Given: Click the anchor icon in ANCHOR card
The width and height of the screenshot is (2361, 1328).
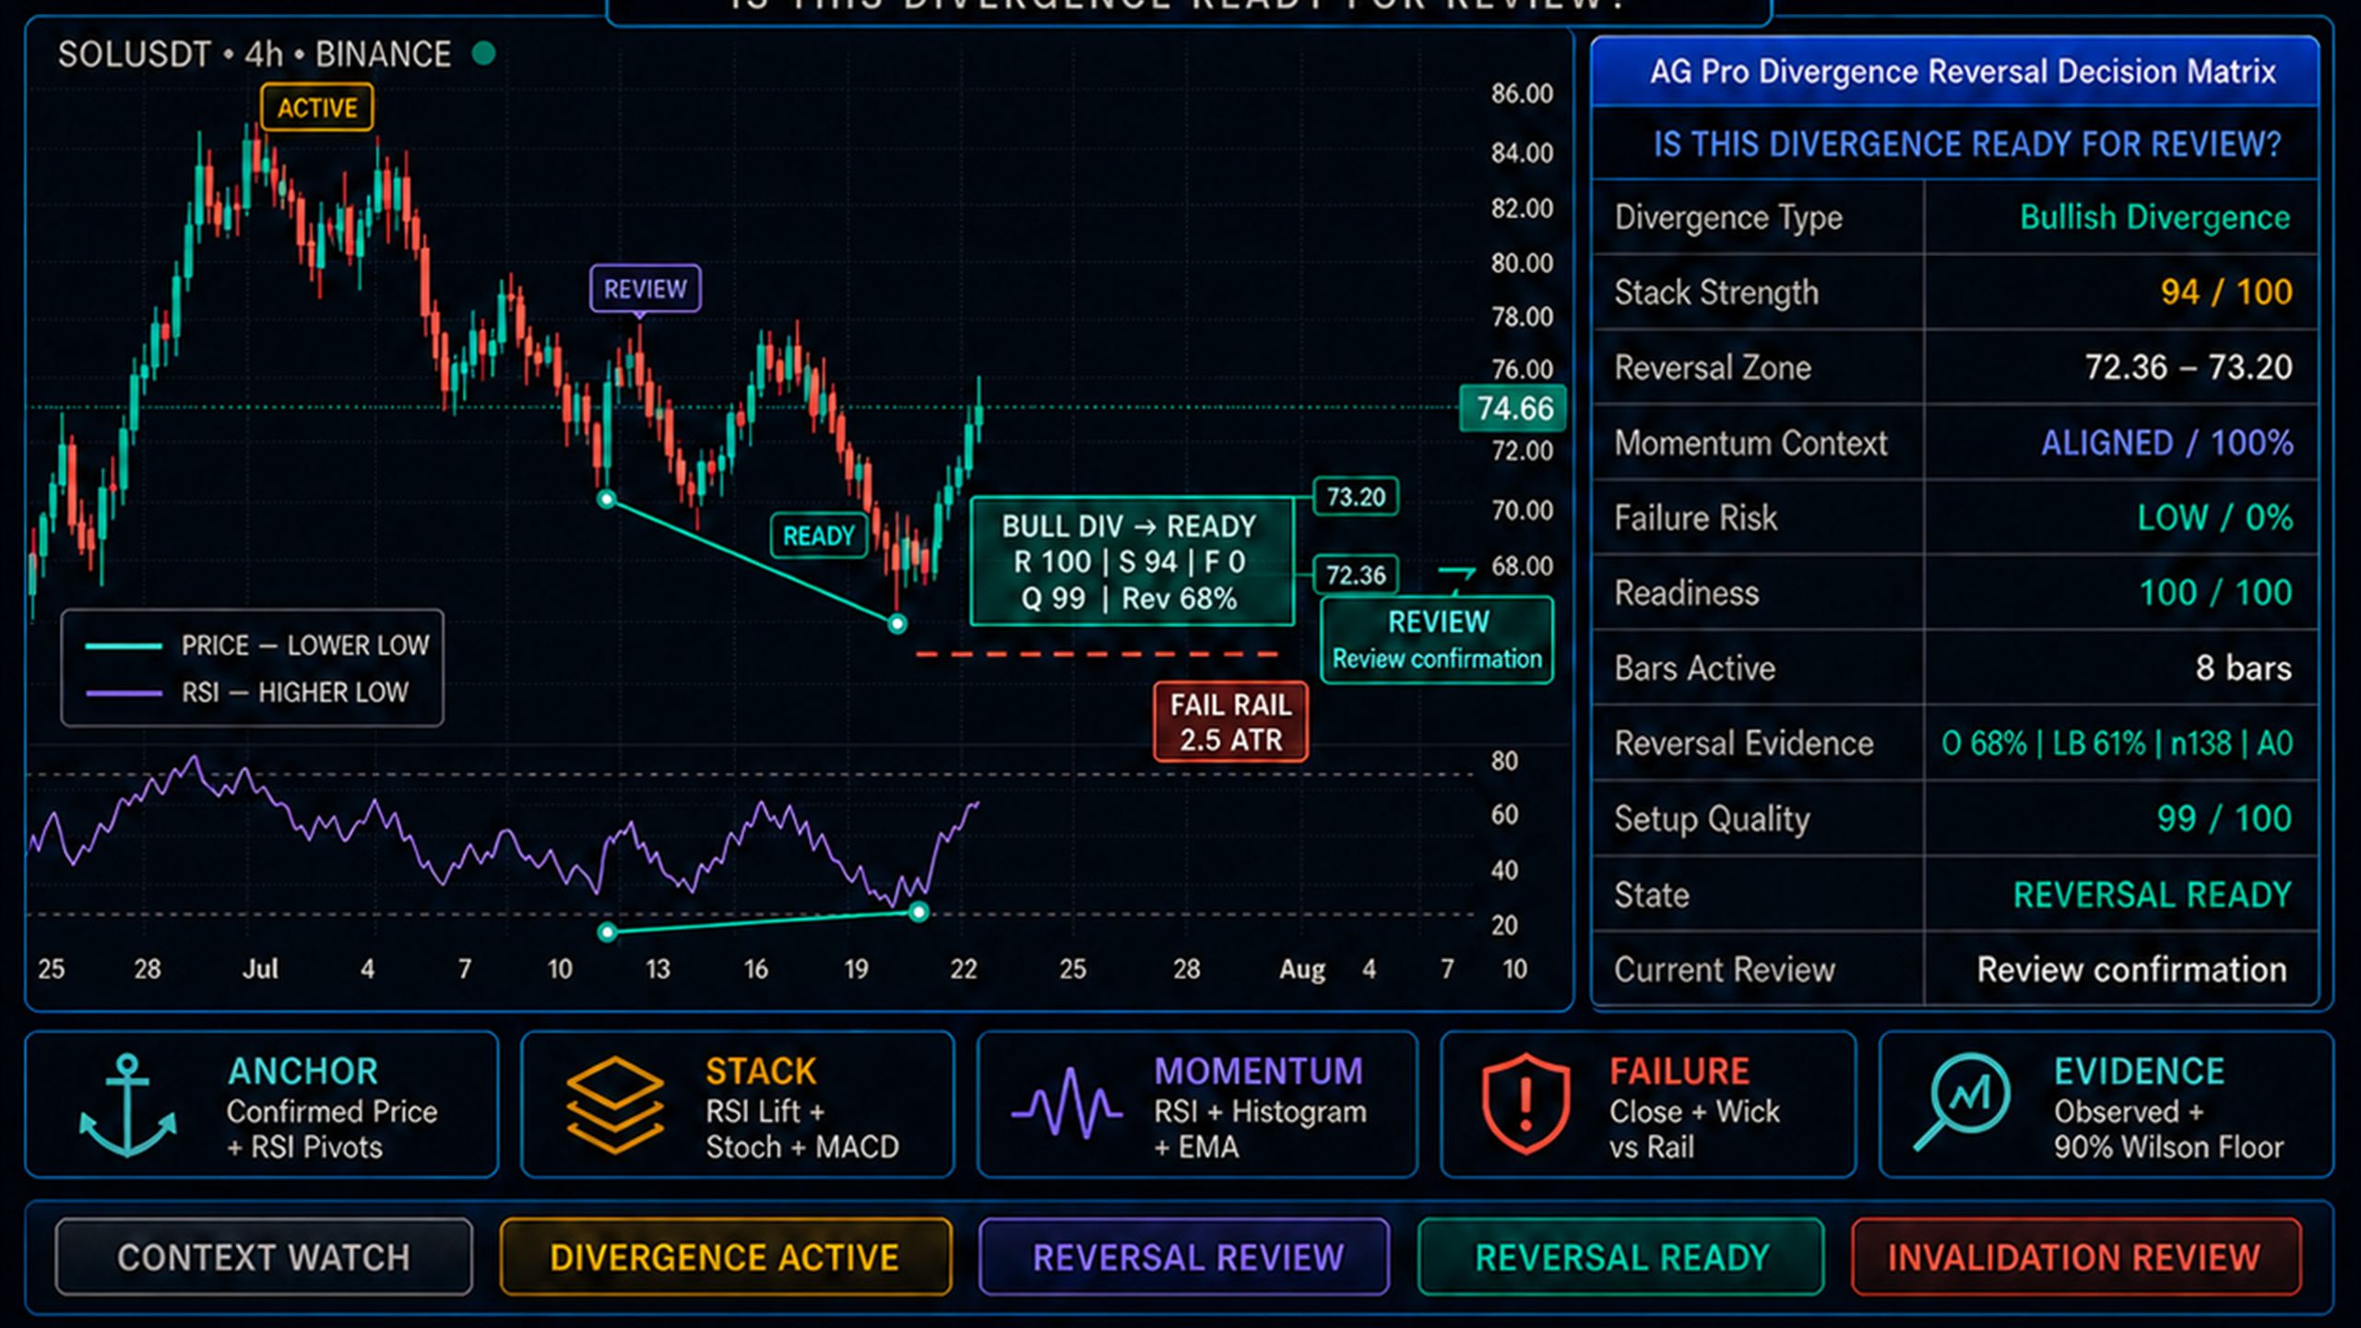Looking at the screenshot, I should click(127, 1106).
